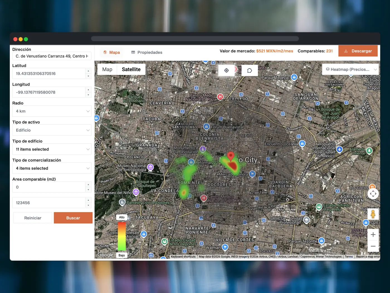The width and height of the screenshot is (390, 293).
Task: Open the map Terms link
Action: point(349,257)
